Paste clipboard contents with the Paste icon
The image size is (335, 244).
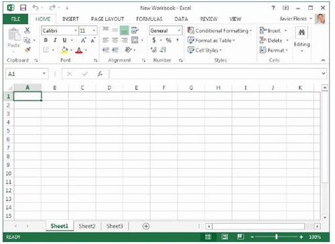tap(14, 35)
